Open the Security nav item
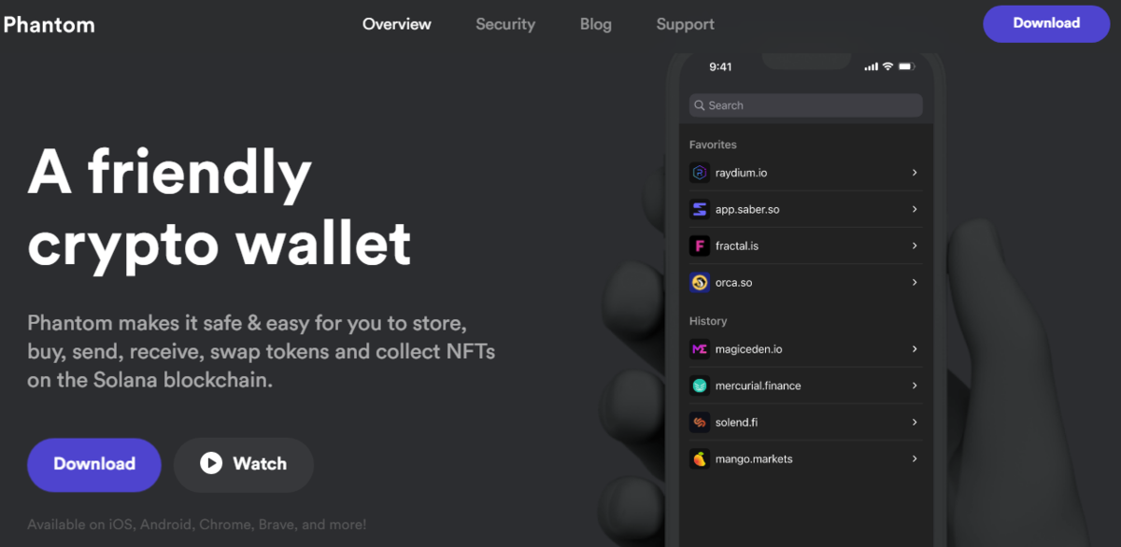The height and width of the screenshot is (547, 1121). (x=505, y=24)
